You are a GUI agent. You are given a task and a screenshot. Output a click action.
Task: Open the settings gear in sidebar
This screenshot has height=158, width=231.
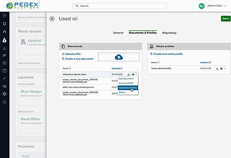coord(4,94)
